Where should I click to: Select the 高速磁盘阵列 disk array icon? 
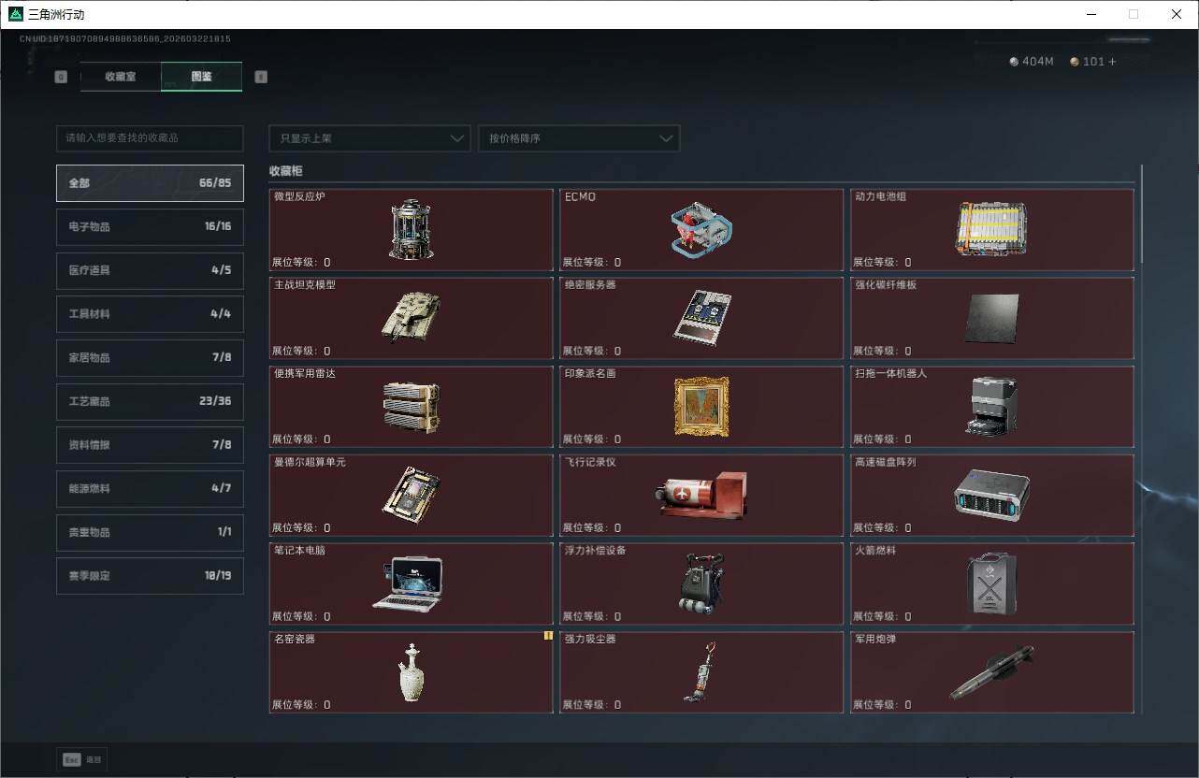tap(991, 495)
